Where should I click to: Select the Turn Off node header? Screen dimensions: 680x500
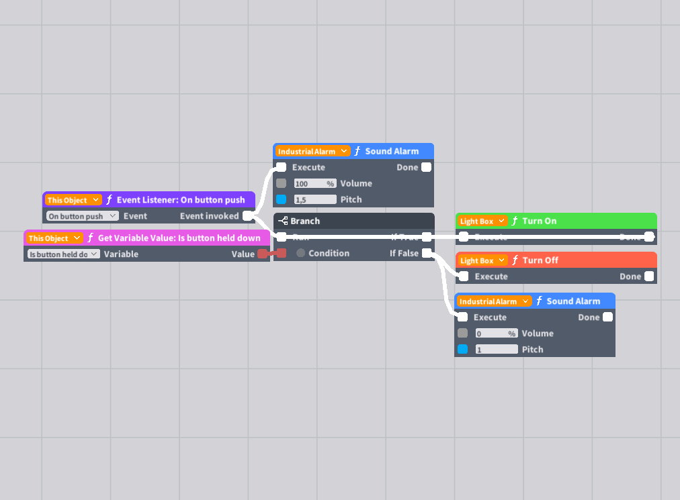pos(556,260)
